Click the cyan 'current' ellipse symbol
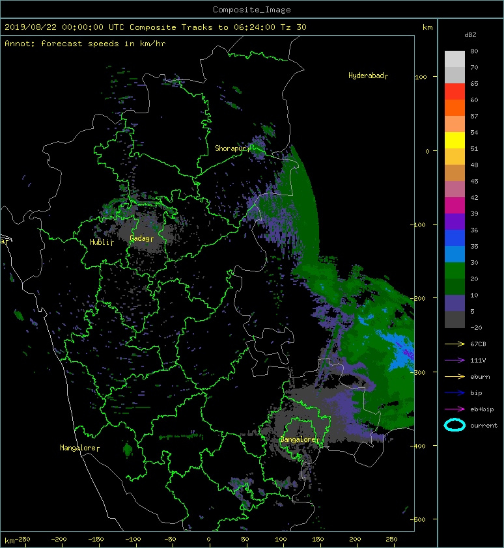The image size is (504, 548). click(x=455, y=425)
